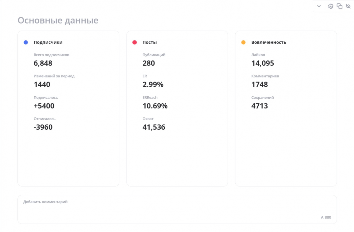Image resolution: width=354 pixels, height=232 pixels.
Task: Click the ERReach value 10.69%
Action: pyautogui.click(x=155, y=106)
